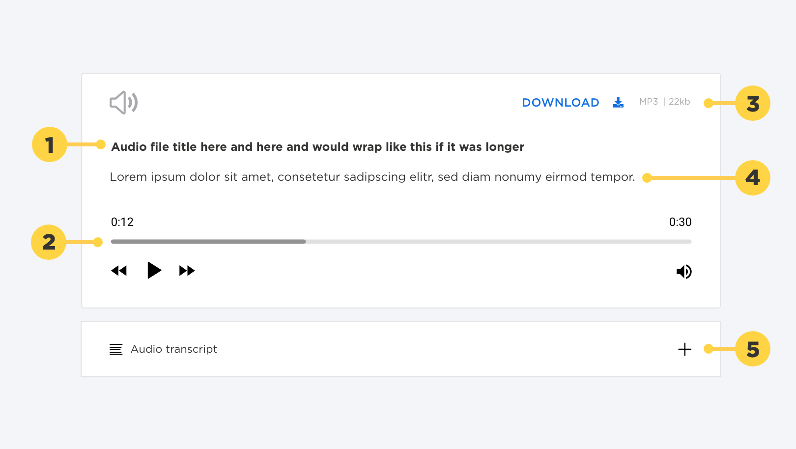Click the speaker icon above the audio title
Viewport: 796px width, 449px height.
point(123,102)
